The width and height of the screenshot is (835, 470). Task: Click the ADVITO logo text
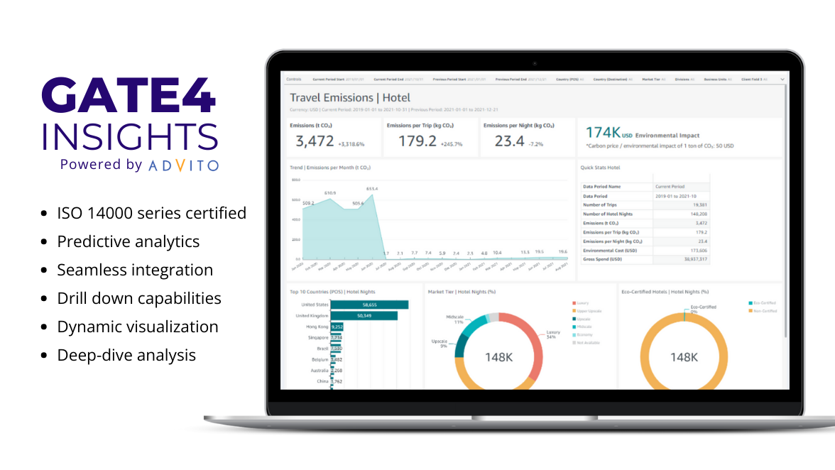point(184,165)
